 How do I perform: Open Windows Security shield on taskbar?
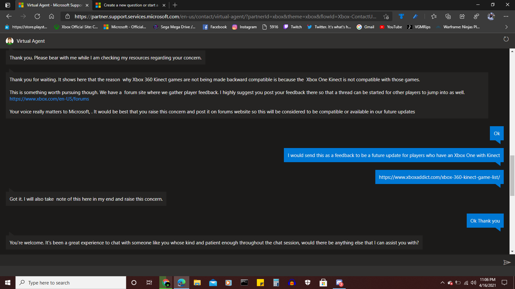coord(308,283)
